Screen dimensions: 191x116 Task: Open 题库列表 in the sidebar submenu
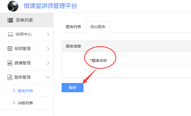(x=25, y=91)
